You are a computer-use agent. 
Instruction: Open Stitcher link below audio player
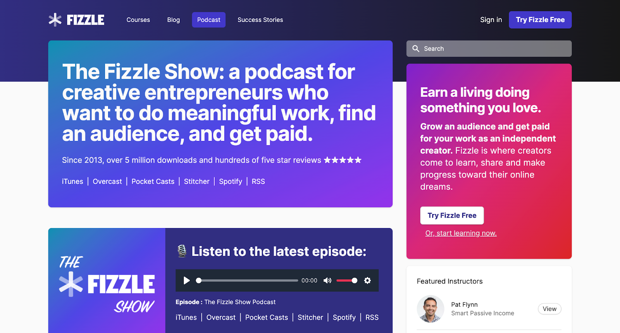(x=310, y=318)
